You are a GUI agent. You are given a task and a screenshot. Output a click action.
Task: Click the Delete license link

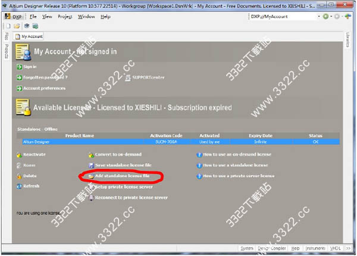[30, 176]
